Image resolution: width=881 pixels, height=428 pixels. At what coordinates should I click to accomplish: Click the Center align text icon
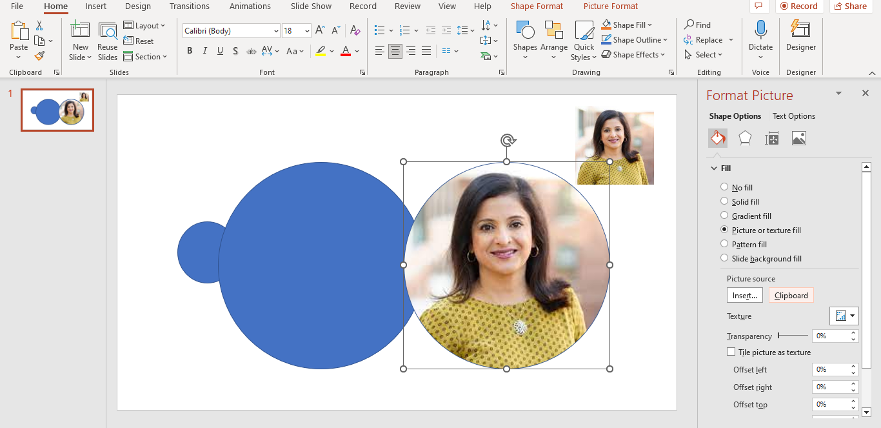tap(395, 51)
